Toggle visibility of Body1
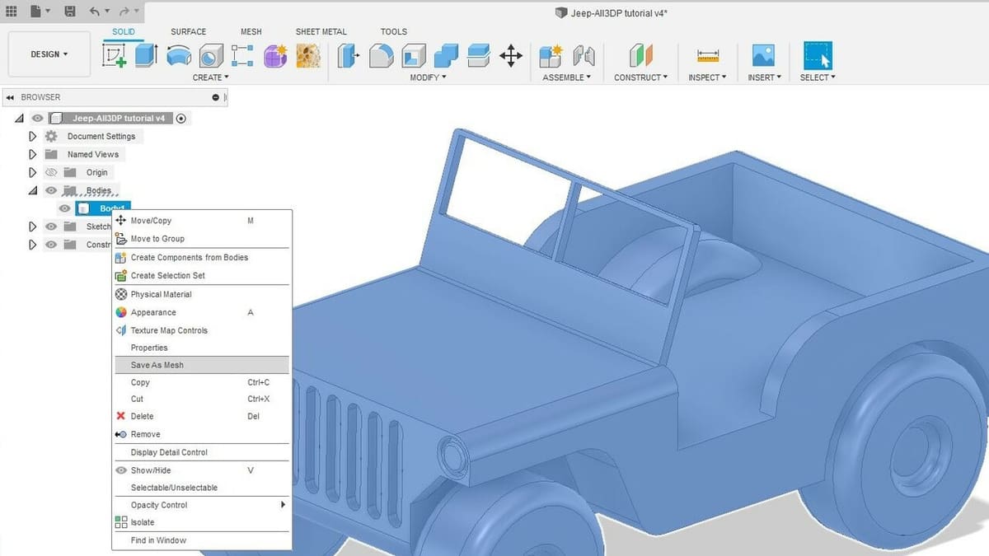This screenshot has width=989, height=556. 65,208
